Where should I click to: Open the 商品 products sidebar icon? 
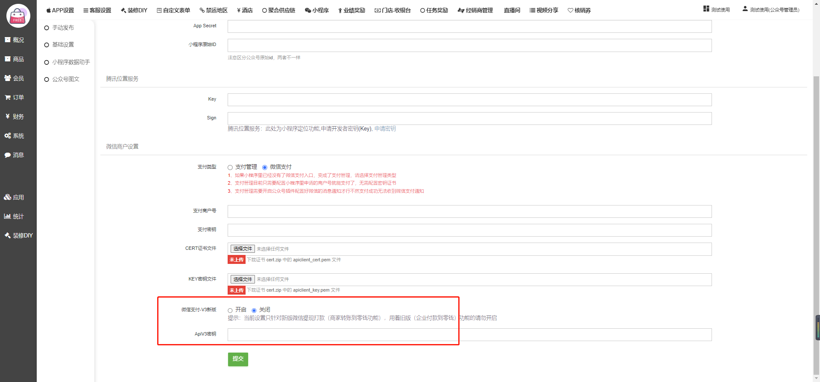click(8, 59)
